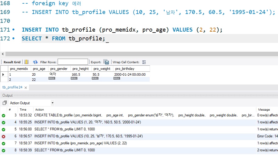Click line number 169 in the gutter
Viewport: 278px width, 155px height.
point(5,12)
